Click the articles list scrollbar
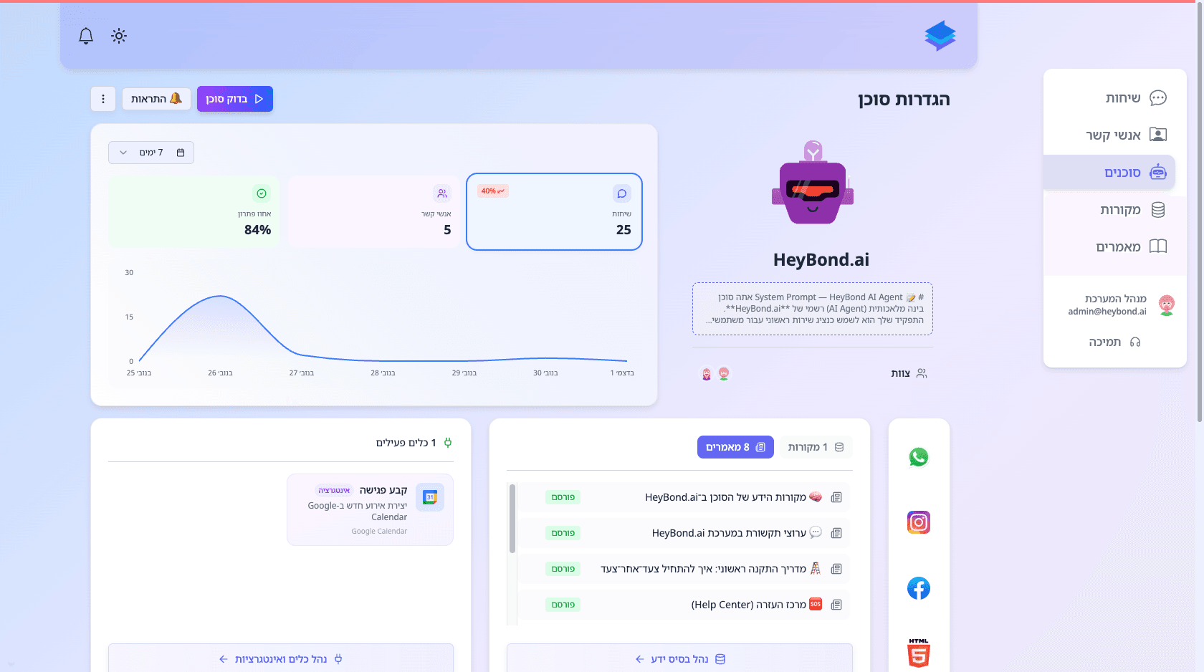The width and height of the screenshot is (1204, 672). 512,519
